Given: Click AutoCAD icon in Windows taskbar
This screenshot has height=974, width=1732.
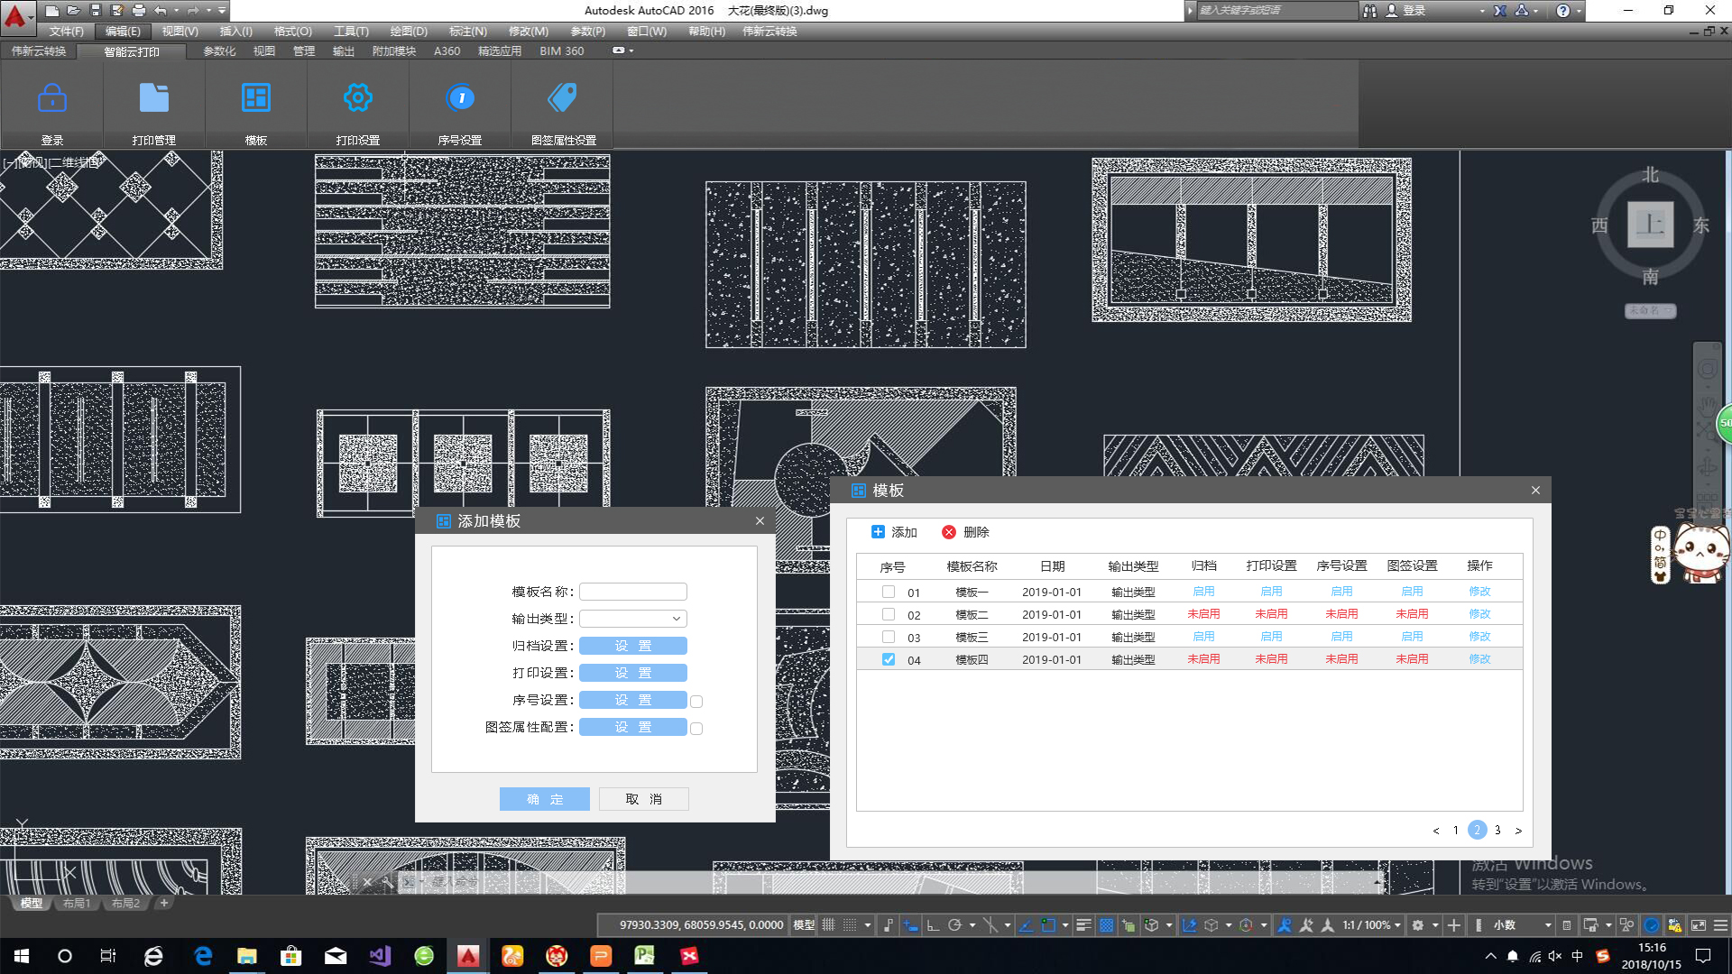Looking at the screenshot, I should [x=467, y=956].
